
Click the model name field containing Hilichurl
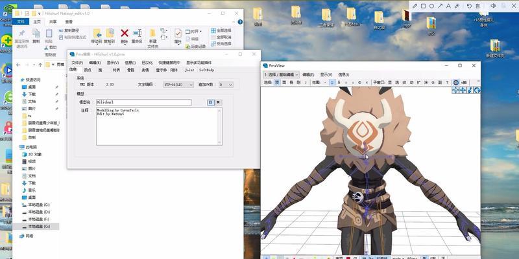point(143,102)
